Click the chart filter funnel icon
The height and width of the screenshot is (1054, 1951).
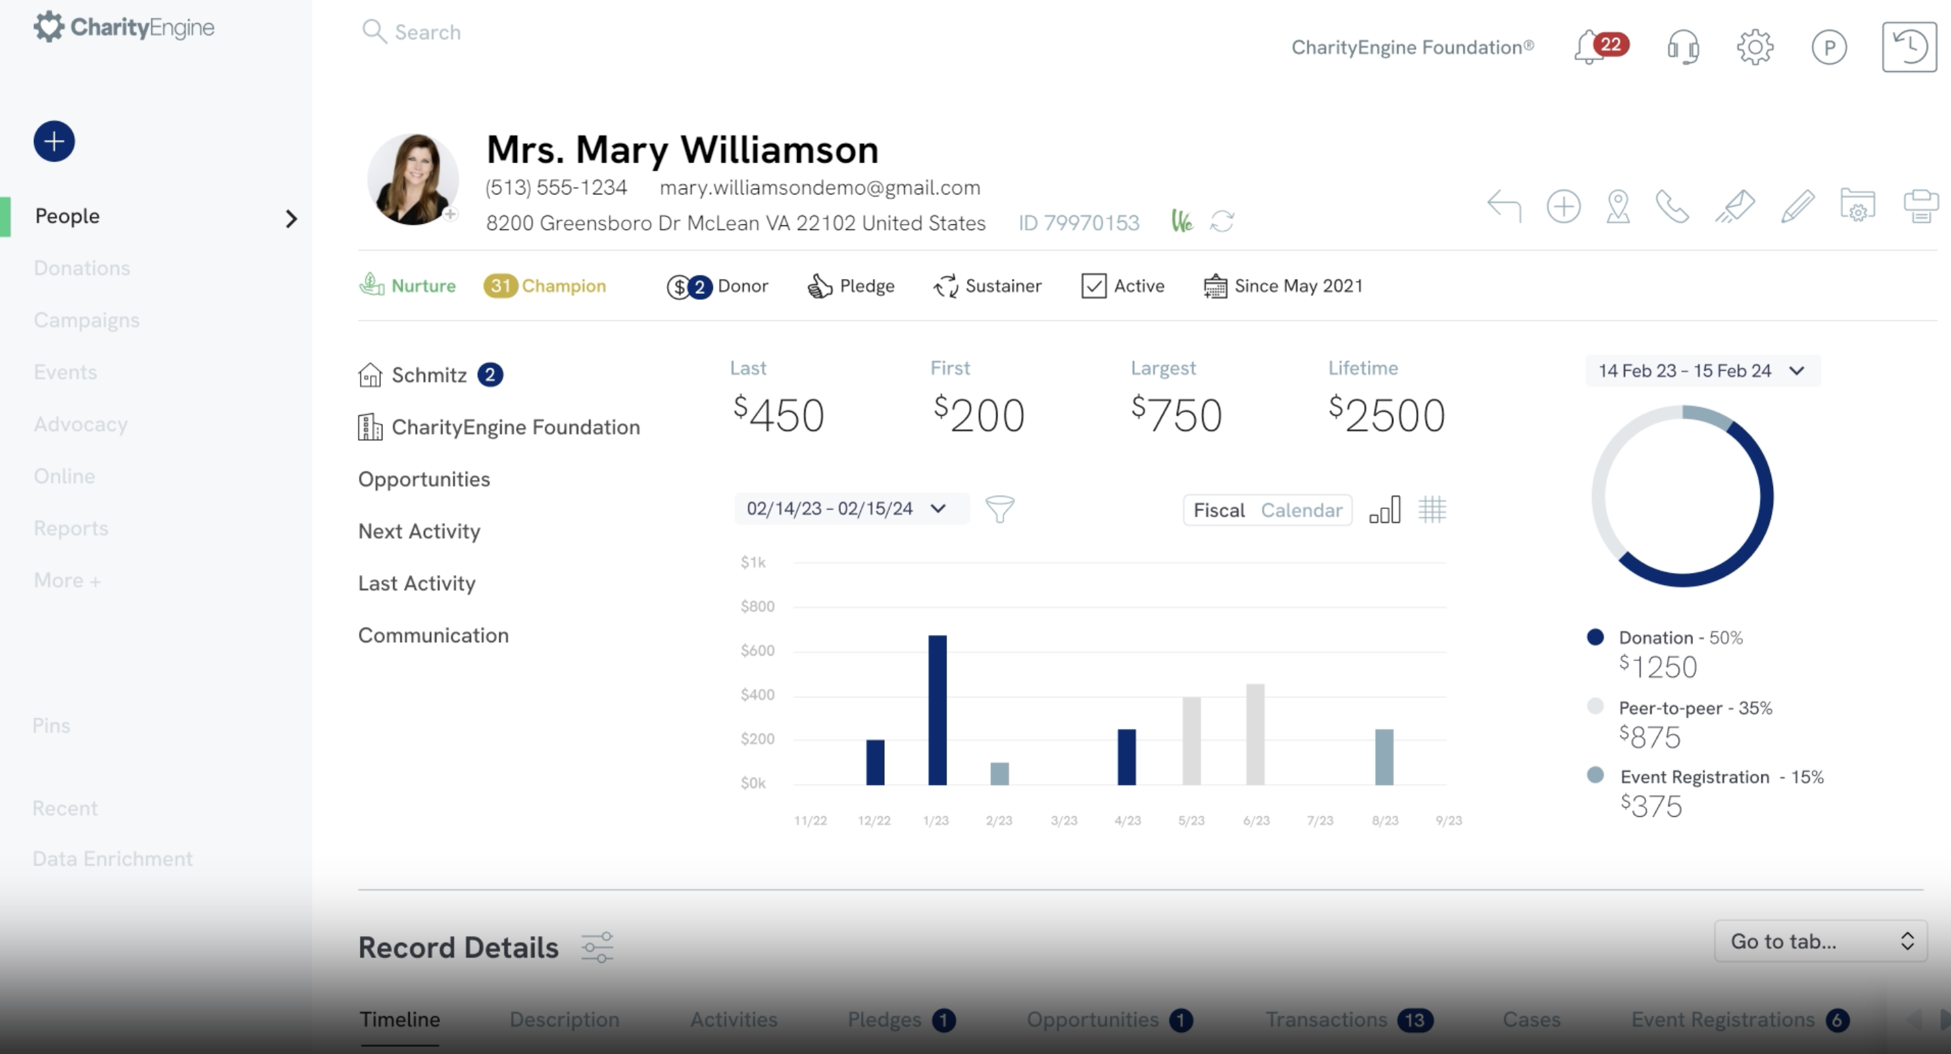(x=999, y=509)
